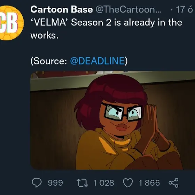Open the share icon
The image size is (195, 195).
coord(174,183)
